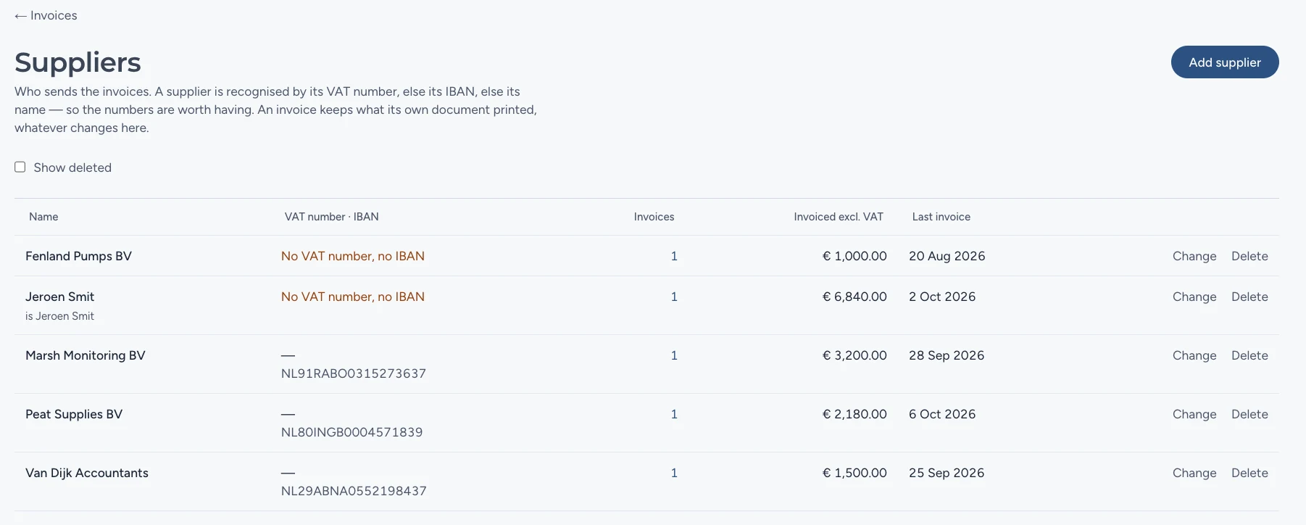Viewport: 1306px width, 525px height.
Task: Go back to Invoices
Action: pyautogui.click(x=46, y=15)
